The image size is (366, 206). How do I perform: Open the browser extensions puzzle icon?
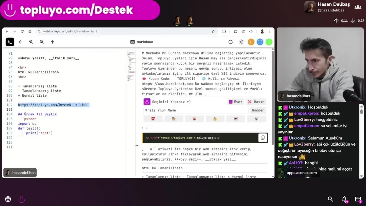coord(224,31)
